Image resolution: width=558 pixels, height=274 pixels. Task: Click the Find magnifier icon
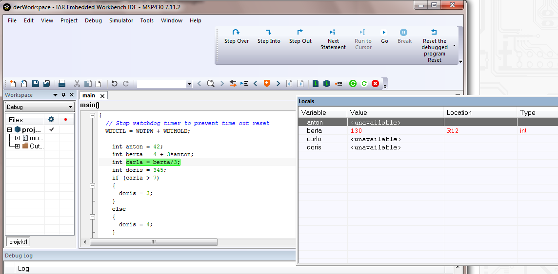pyautogui.click(x=211, y=83)
